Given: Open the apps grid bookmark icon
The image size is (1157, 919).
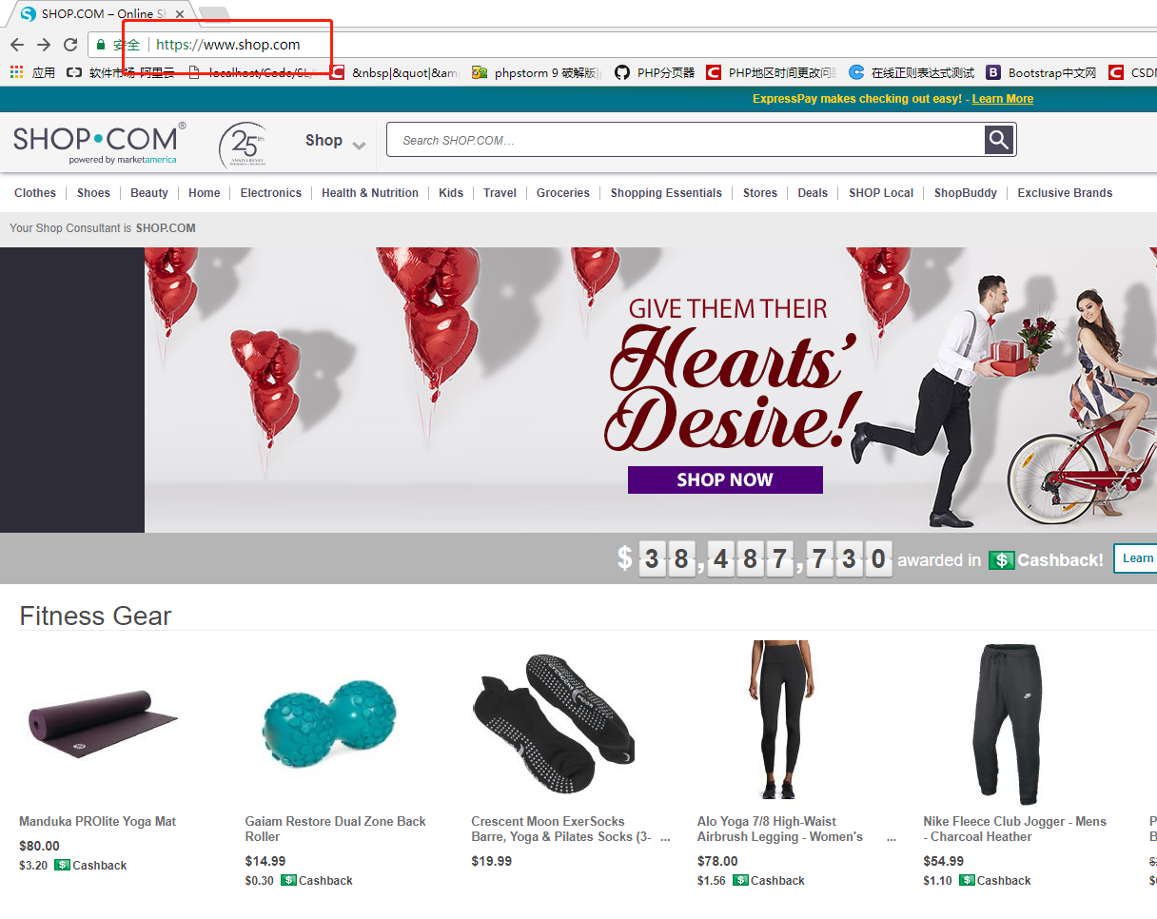Looking at the screenshot, I should [x=16, y=72].
